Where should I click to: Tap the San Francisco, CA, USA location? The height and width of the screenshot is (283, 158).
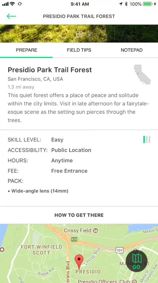[x=35, y=79]
